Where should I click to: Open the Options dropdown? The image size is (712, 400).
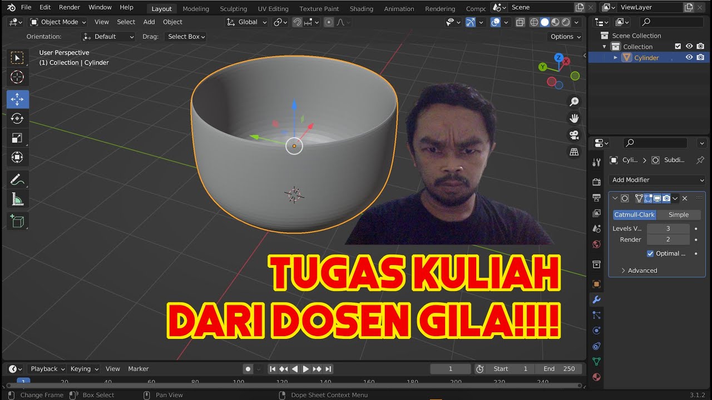566,37
